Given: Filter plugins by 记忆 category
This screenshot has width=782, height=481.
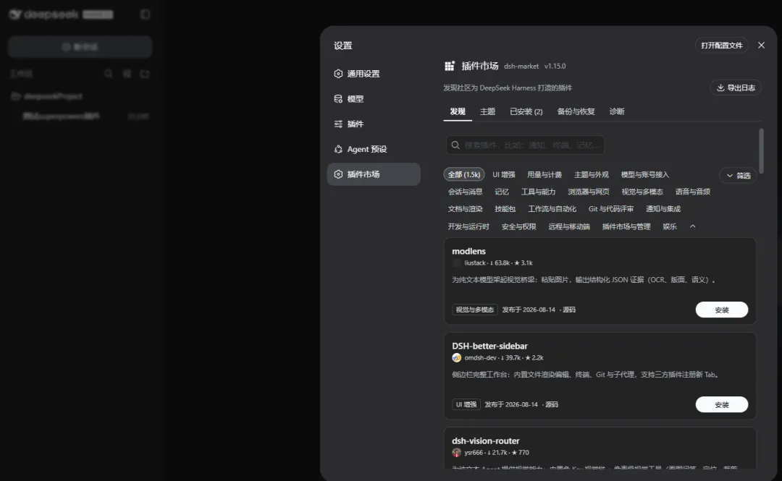Looking at the screenshot, I should pyautogui.click(x=502, y=192).
